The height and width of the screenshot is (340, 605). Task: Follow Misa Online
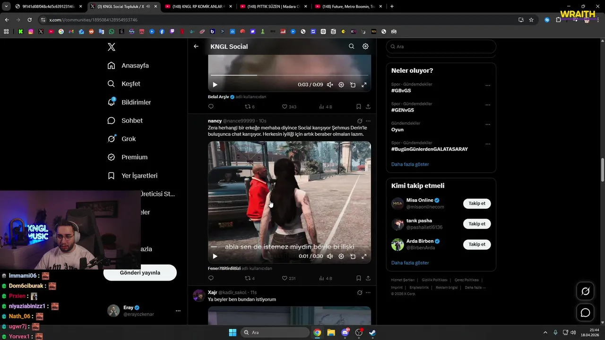tap(477, 204)
